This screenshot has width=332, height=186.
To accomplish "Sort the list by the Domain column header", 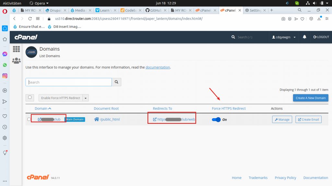I will (43, 108).
